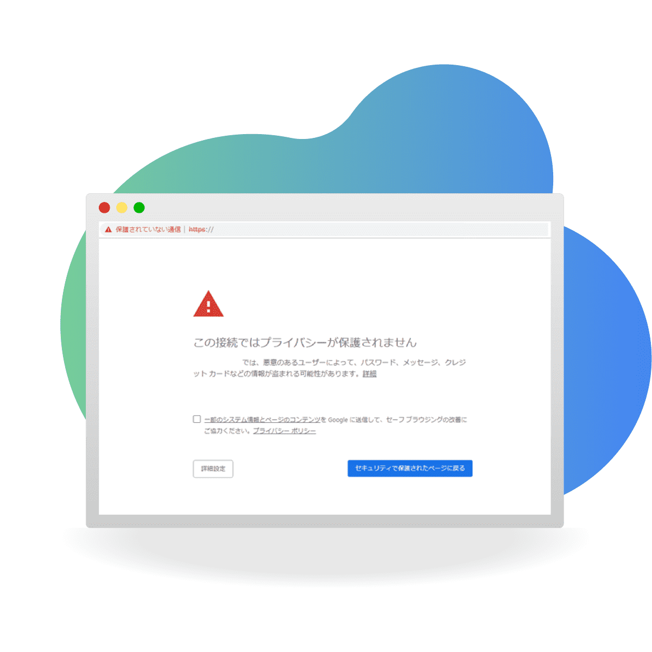Click the 保護されていない通信 security label
The image size is (652, 652).
point(148,230)
